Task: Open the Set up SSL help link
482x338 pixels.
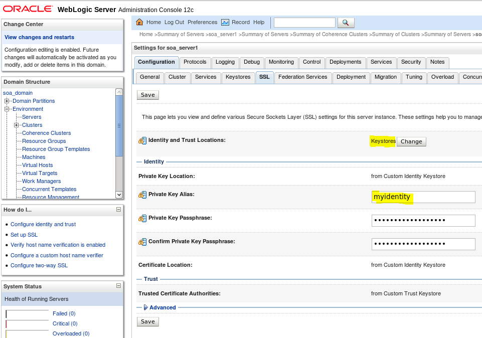Action: pyautogui.click(x=24, y=235)
